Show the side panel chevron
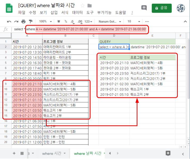190x159 pixels. coord(183,154)
